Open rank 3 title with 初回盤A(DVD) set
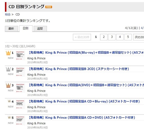The height and width of the screenshot is (130, 144). click(86, 85)
